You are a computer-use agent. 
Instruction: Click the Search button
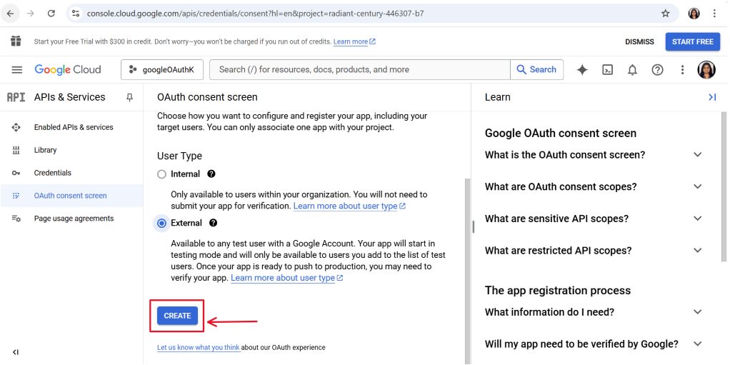coord(537,69)
